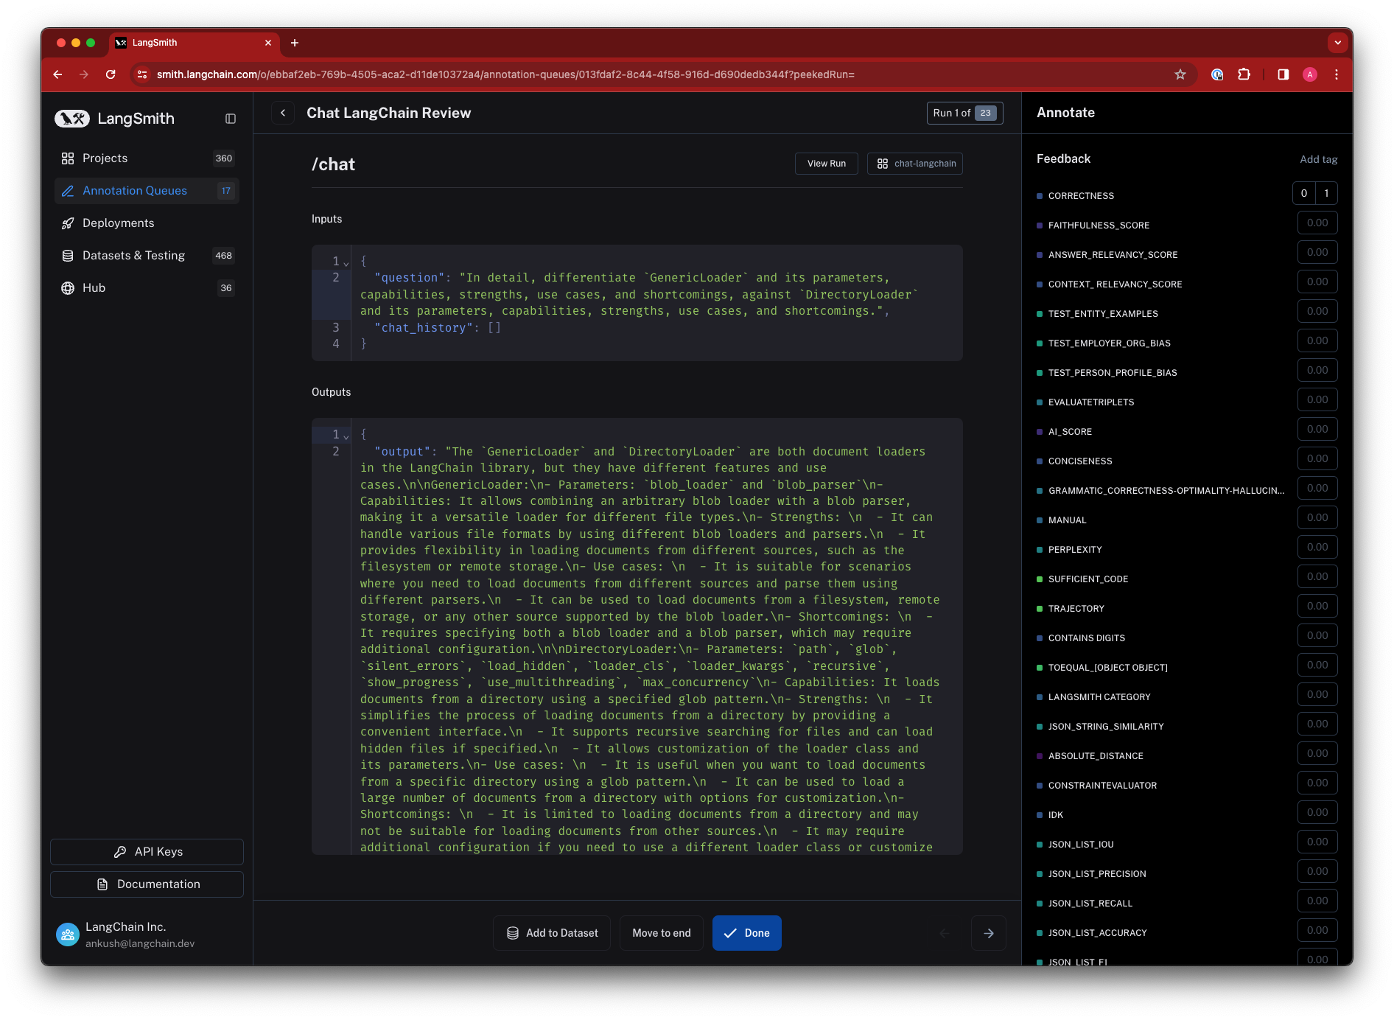Collapse the LangSmith sidebar panel icon
This screenshot has width=1394, height=1020.
coord(231,119)
